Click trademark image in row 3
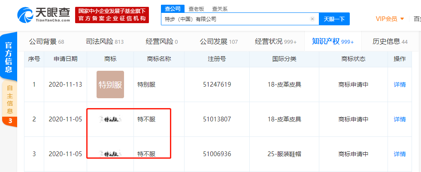Viewport: 421px width, 172px height. [110, 154]
